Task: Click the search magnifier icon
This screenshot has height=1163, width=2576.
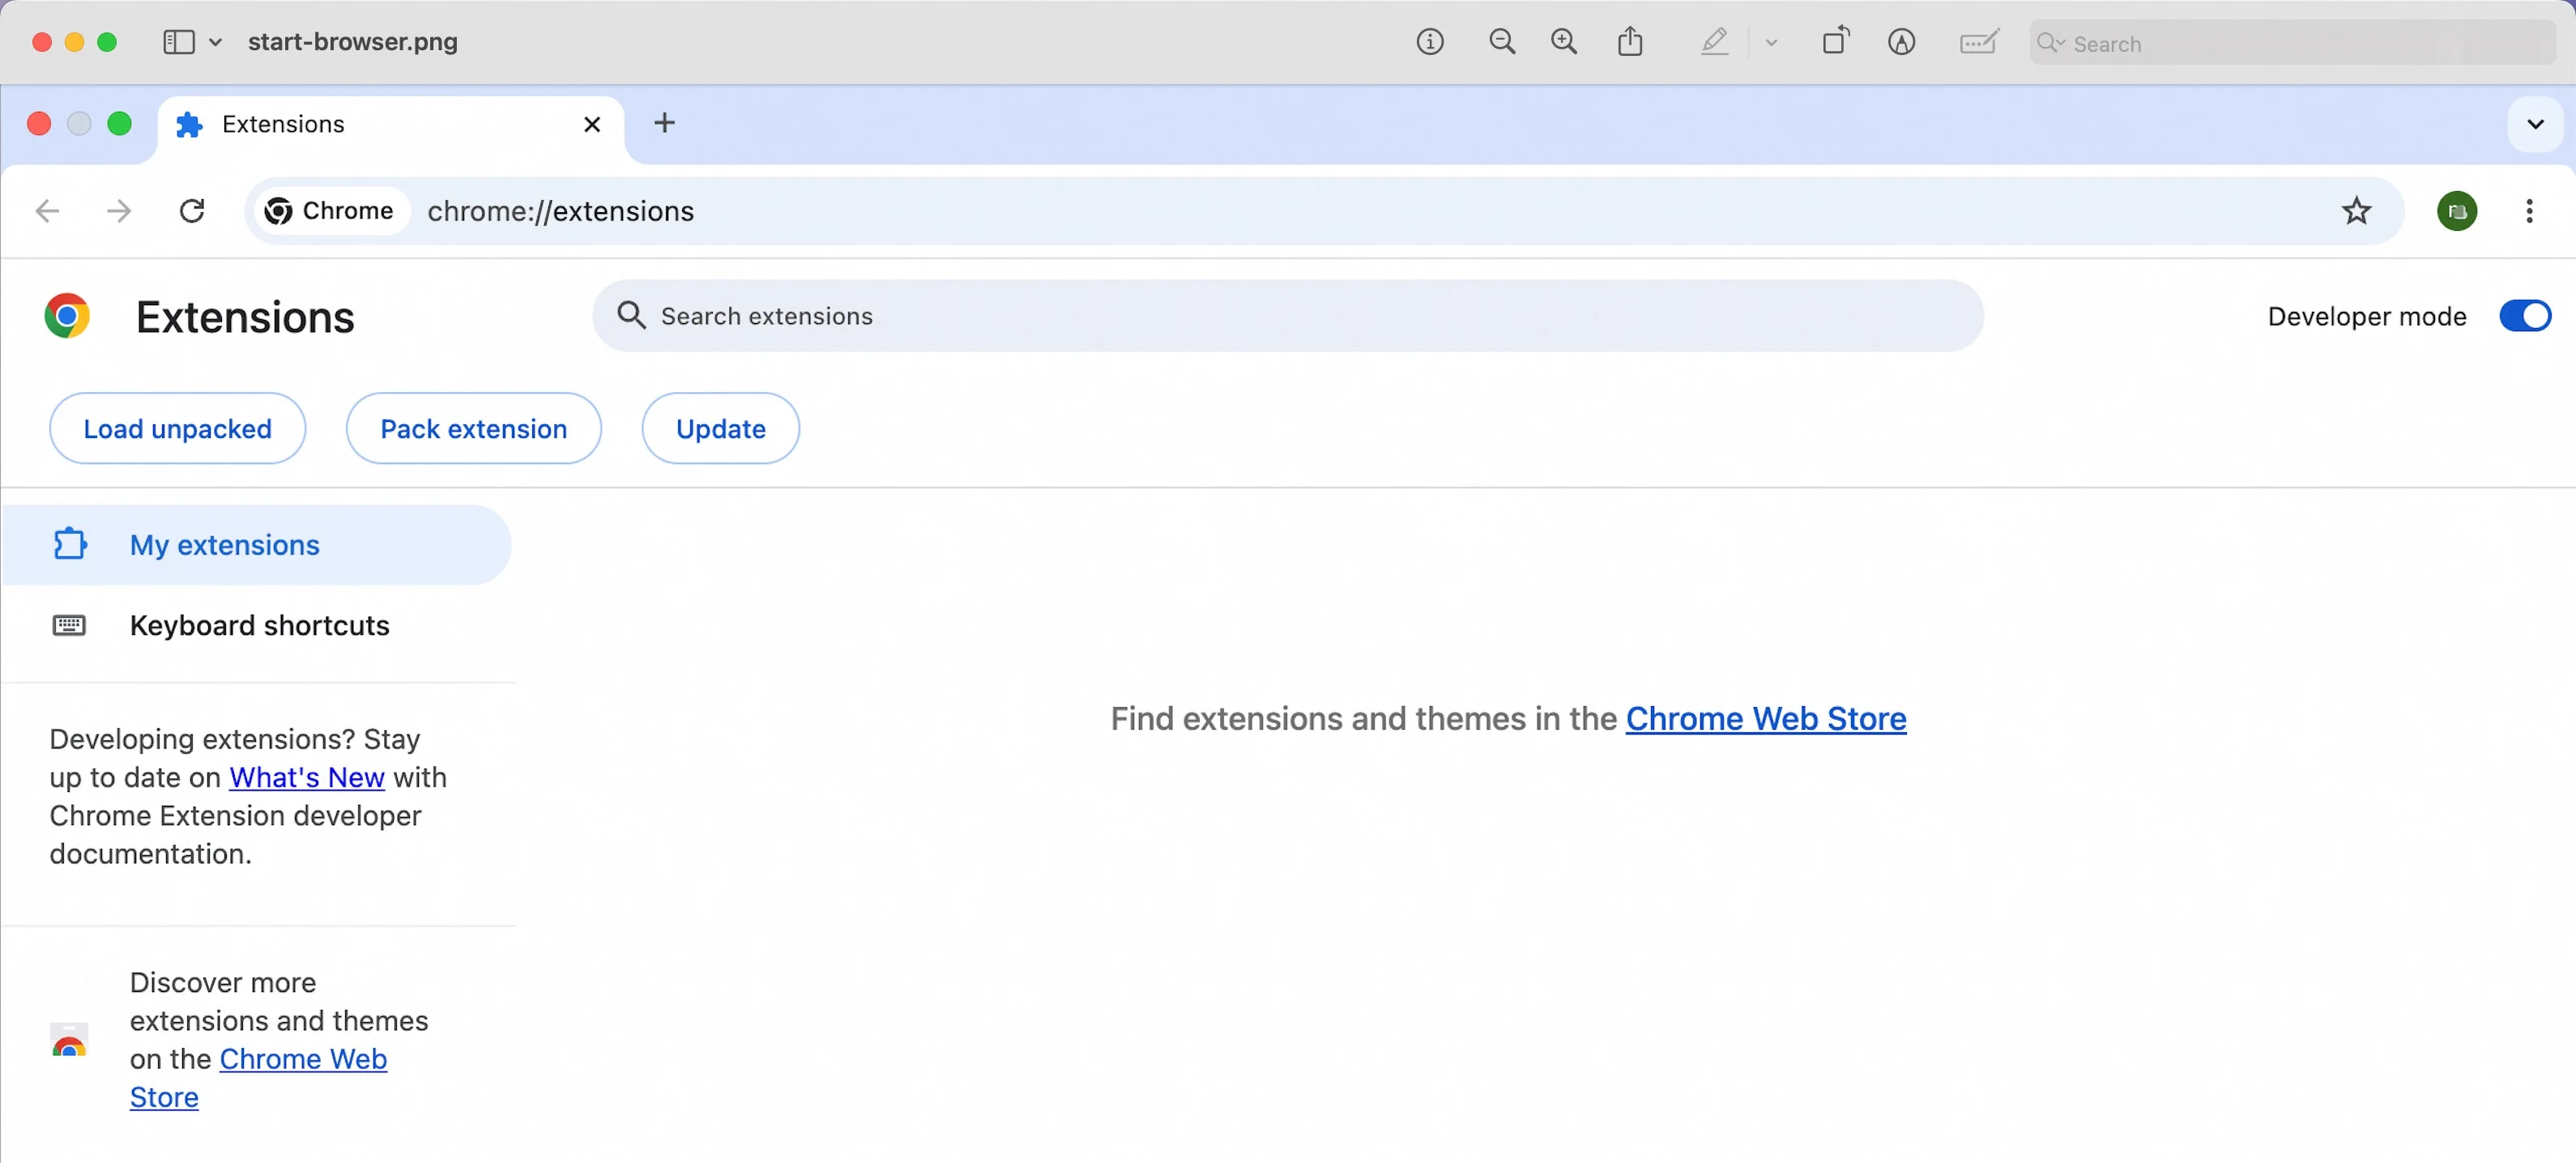Action: point(630,315)
